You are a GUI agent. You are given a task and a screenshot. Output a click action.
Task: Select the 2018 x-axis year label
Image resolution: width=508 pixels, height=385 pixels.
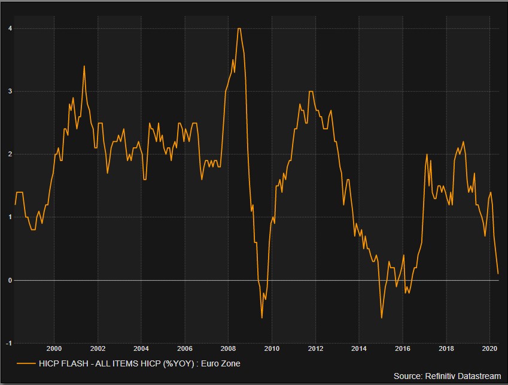click(446, 348)
